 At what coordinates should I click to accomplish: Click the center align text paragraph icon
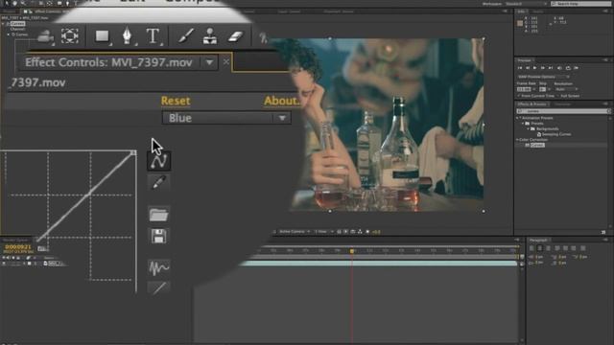pyautogui.click(x=540, y=248)
